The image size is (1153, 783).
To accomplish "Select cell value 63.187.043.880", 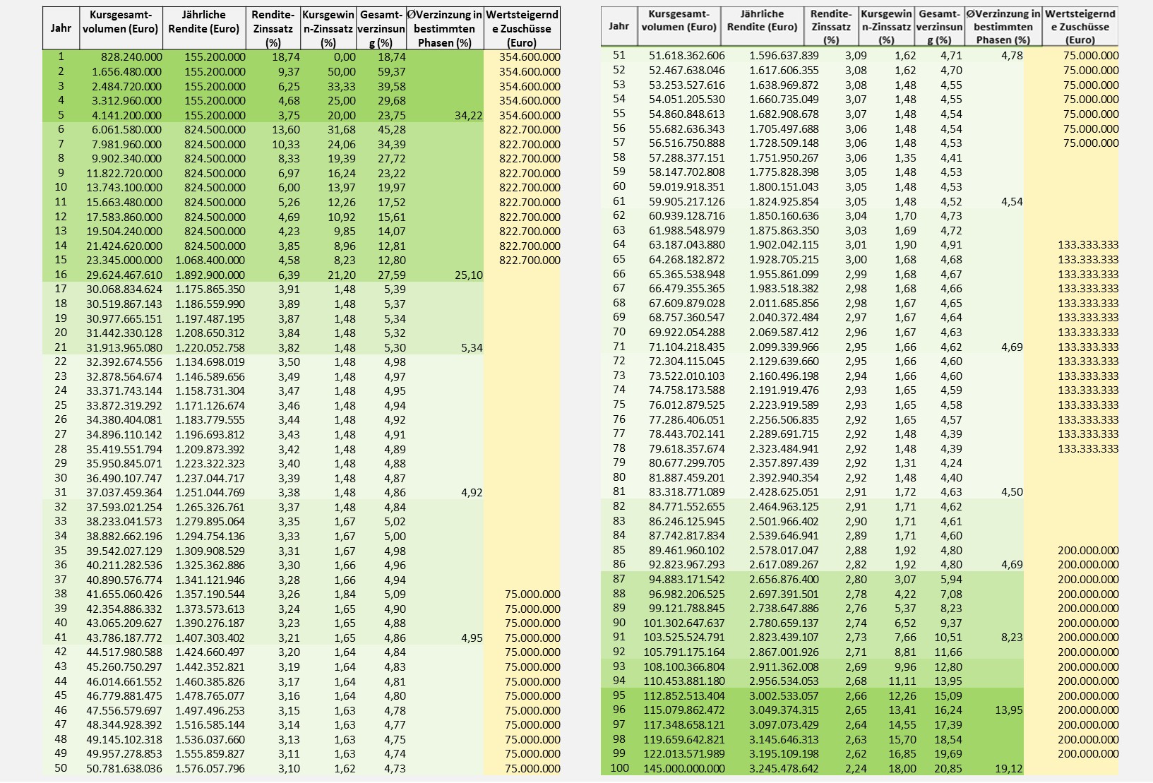I will (687, 245).
